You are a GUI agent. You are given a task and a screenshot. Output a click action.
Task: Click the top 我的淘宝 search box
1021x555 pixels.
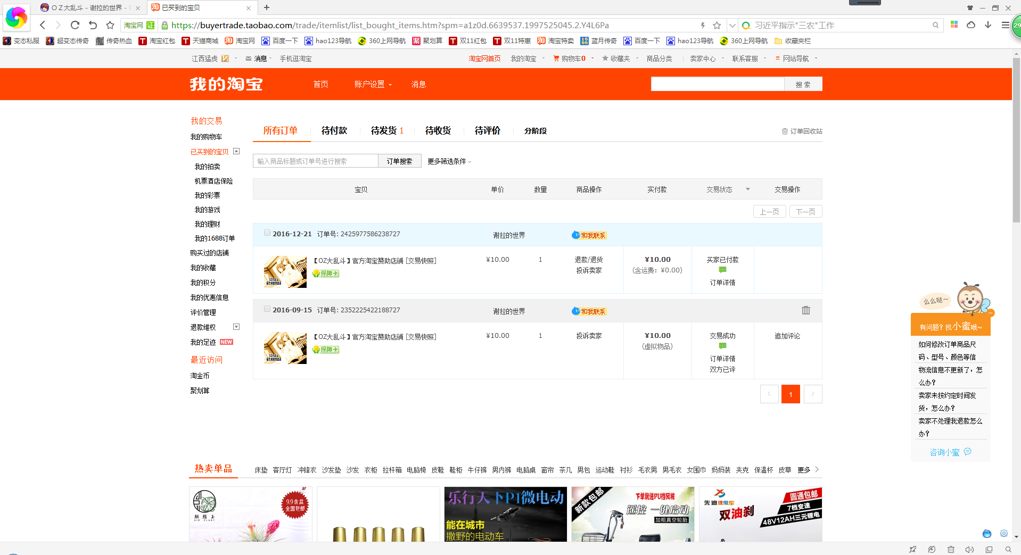718,84
